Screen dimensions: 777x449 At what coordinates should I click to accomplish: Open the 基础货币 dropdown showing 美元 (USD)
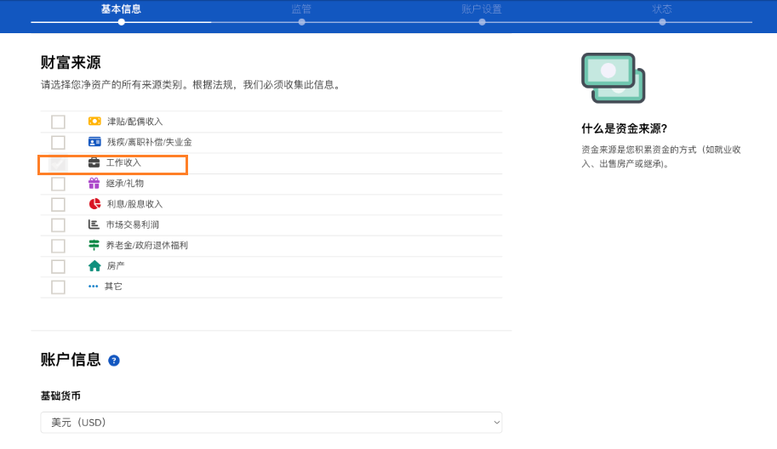[x=271, y=423]
